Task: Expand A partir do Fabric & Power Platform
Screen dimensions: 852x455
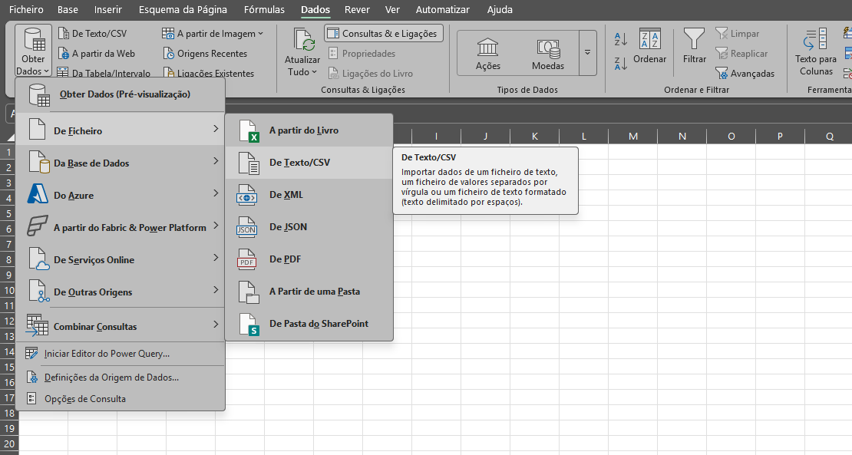Action: (120, 227)
